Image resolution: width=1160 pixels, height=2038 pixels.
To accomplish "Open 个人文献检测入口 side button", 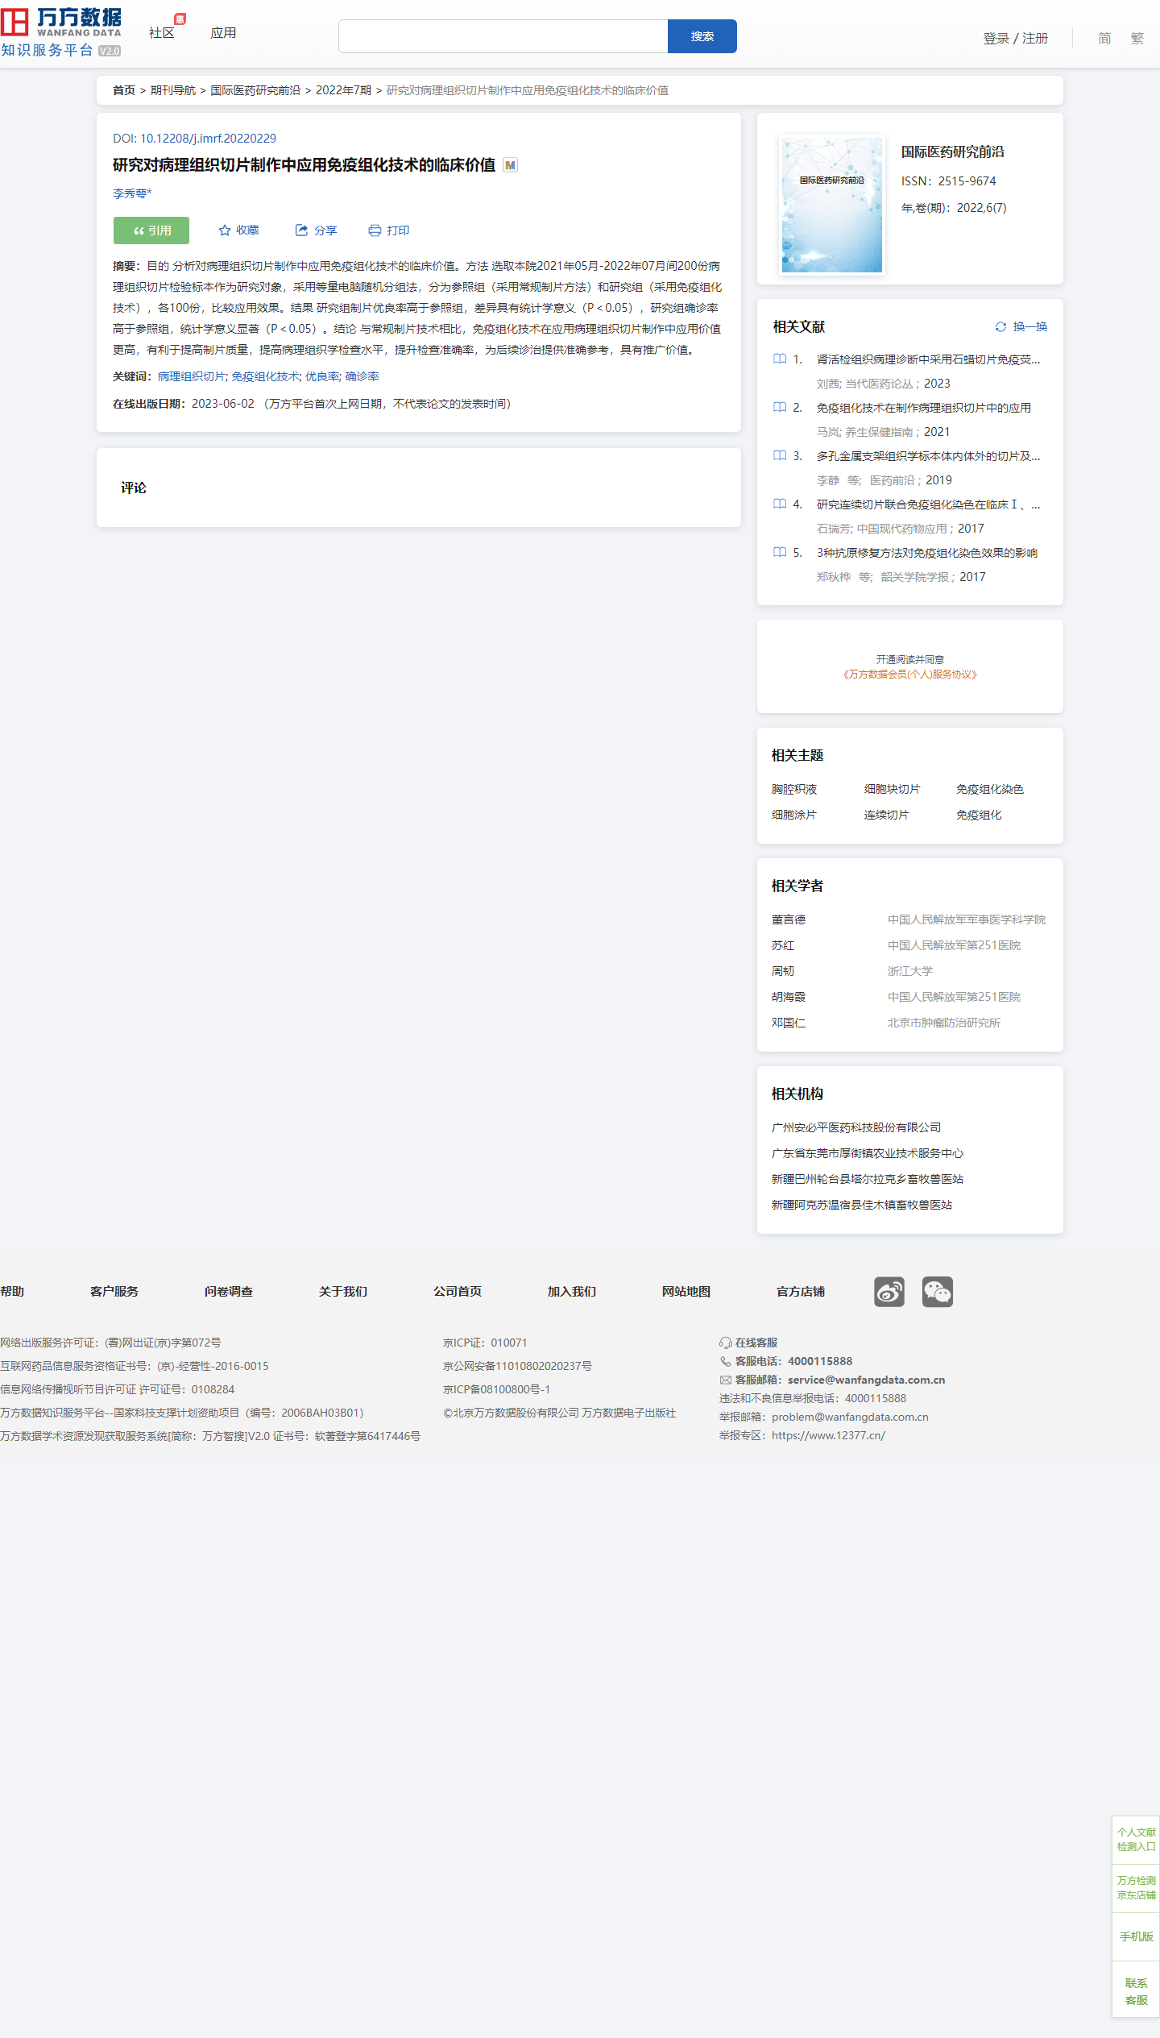I will coord(1136,1840).
